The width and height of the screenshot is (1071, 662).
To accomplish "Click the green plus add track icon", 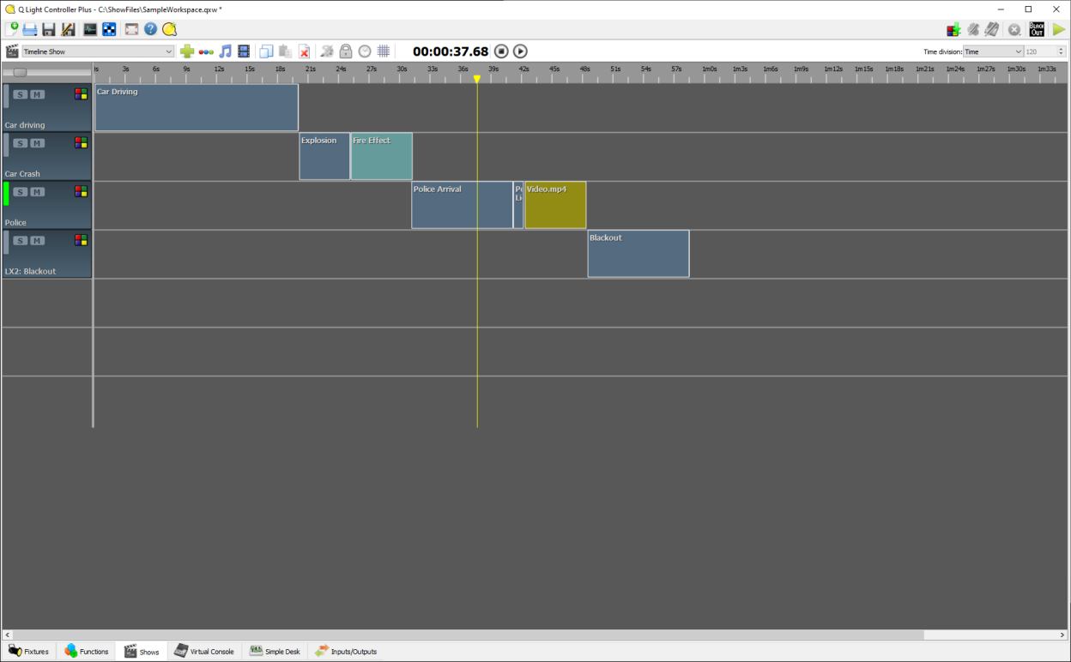I will (x=186, y=51).
